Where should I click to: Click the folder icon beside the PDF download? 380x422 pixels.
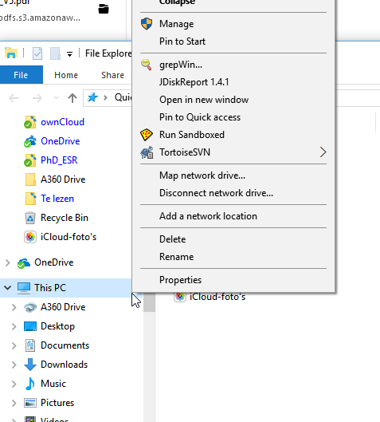(x=104, y=9)
